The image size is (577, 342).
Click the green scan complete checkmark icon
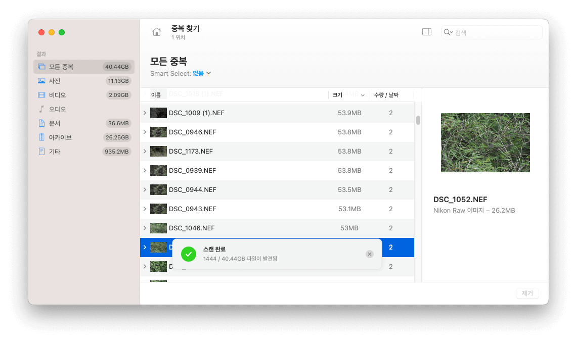(x=189, y=254)
